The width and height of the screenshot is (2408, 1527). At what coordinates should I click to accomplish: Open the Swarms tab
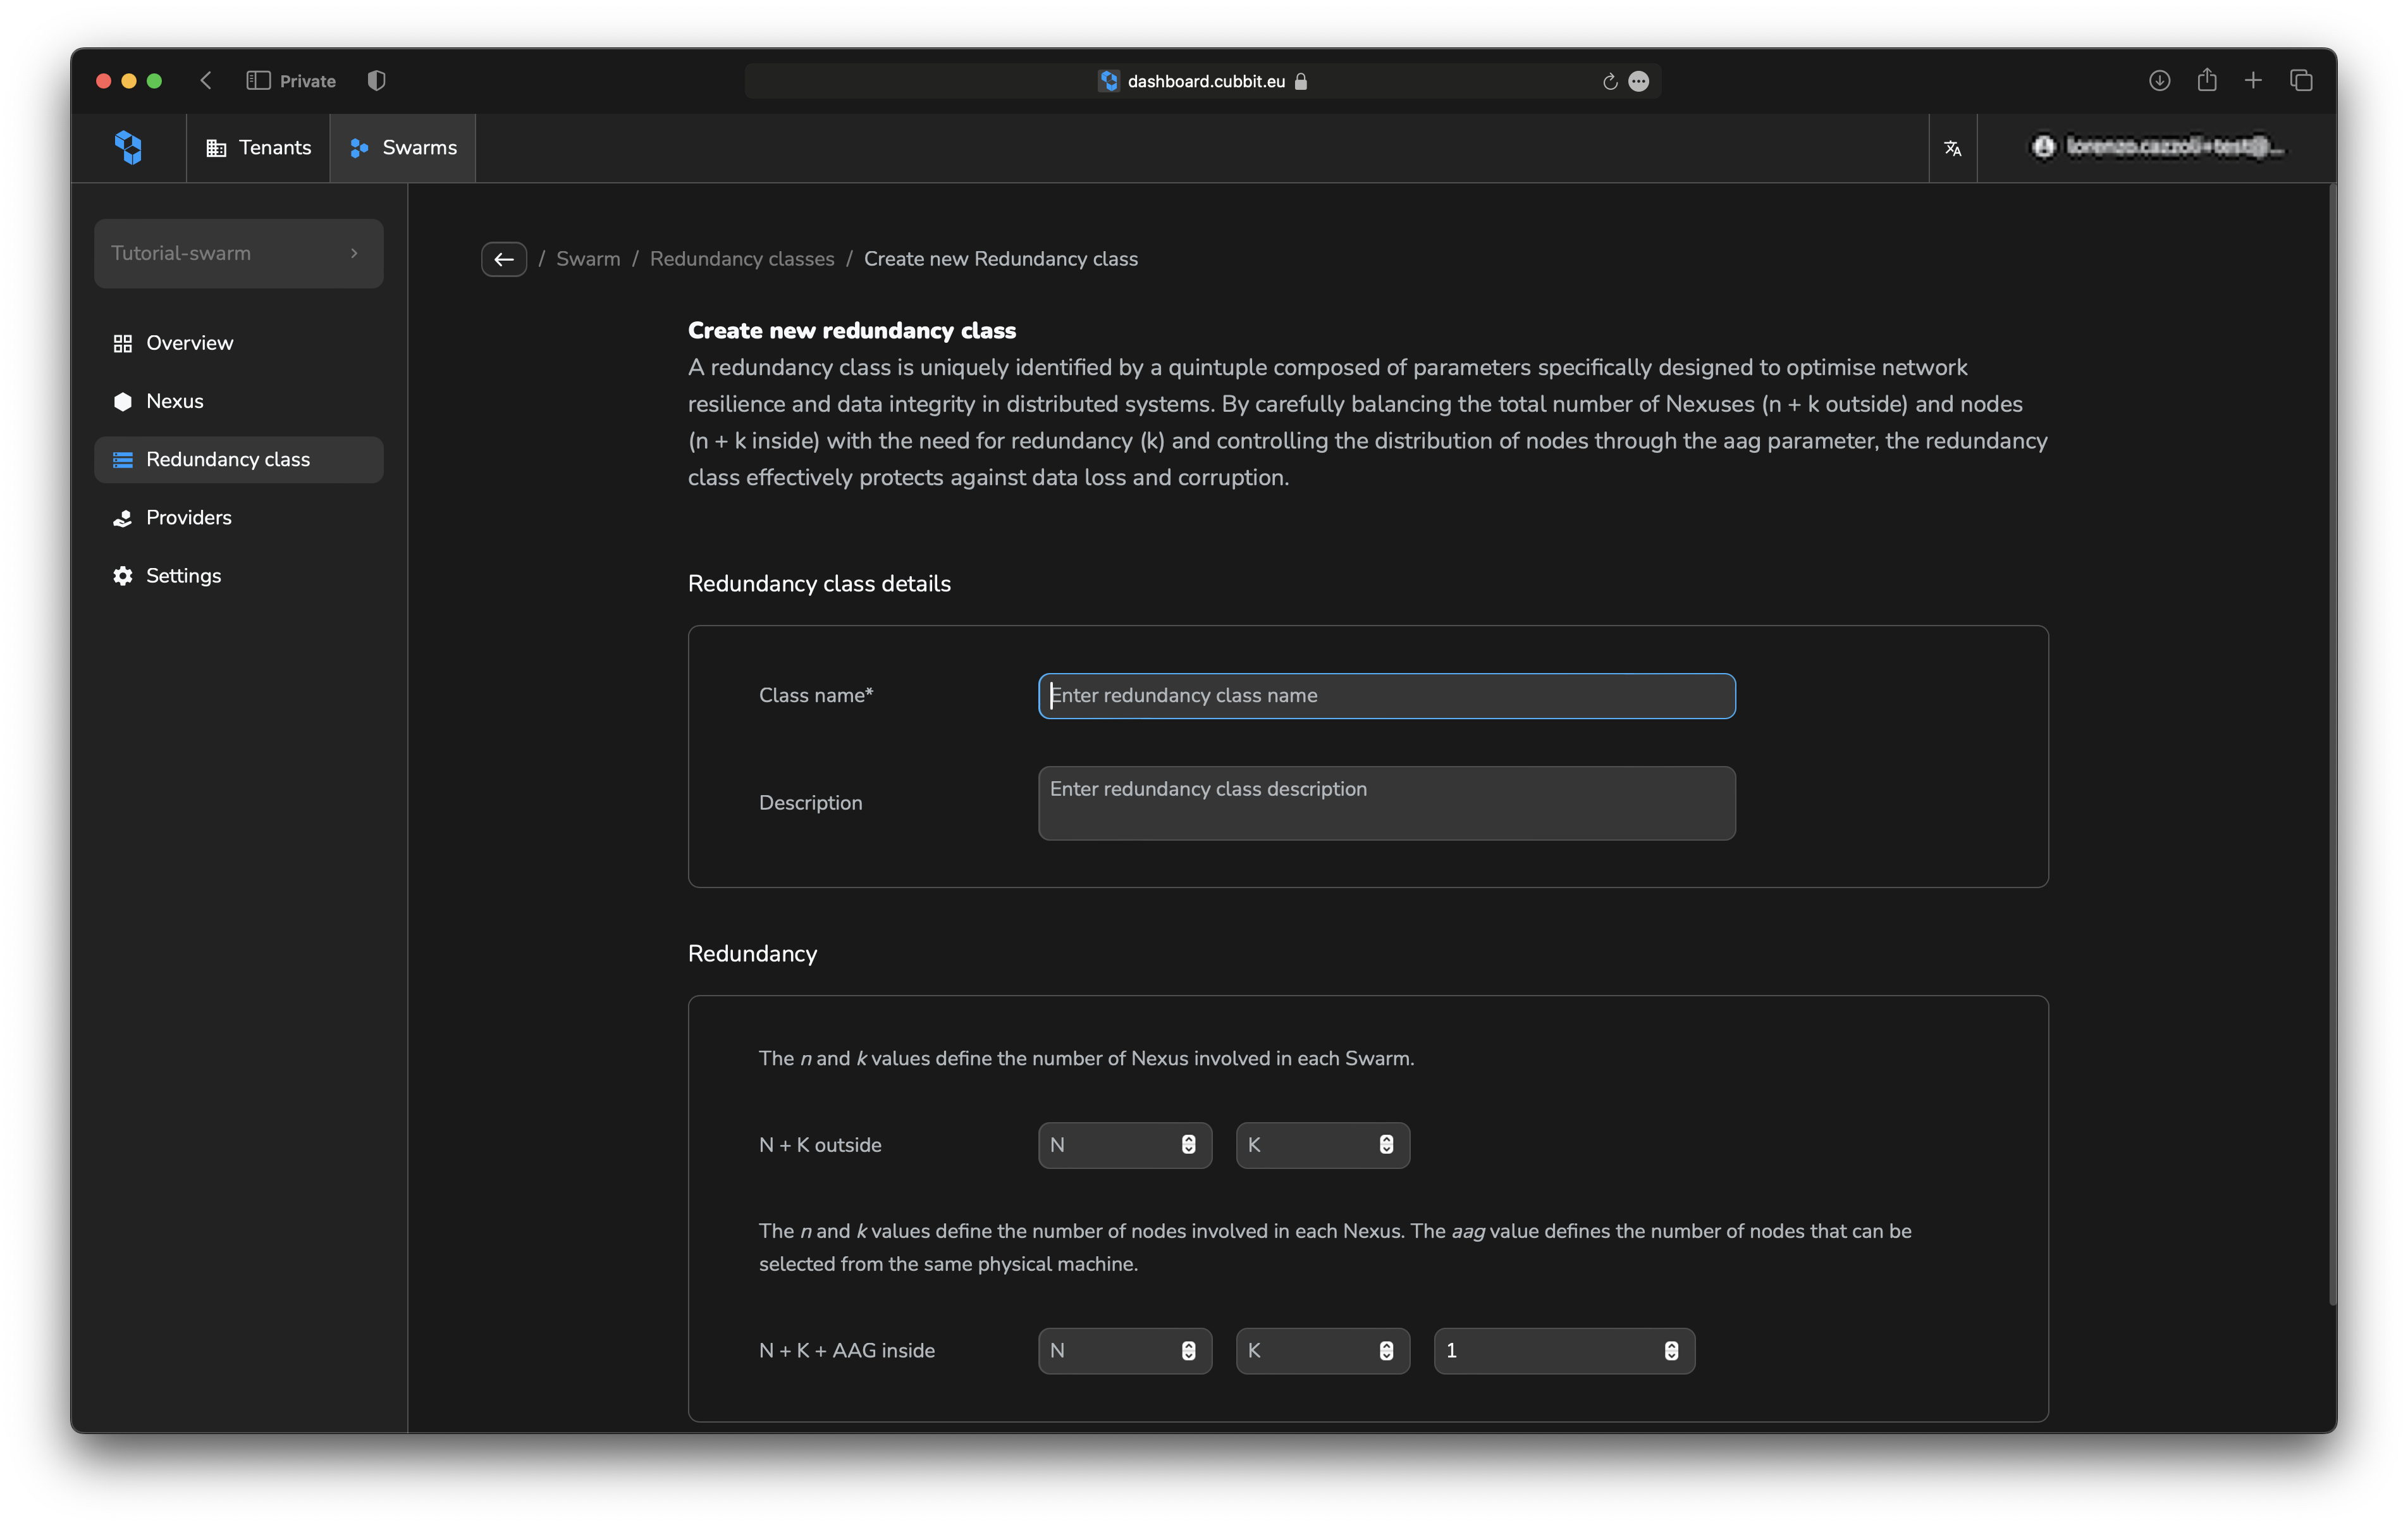403,147
